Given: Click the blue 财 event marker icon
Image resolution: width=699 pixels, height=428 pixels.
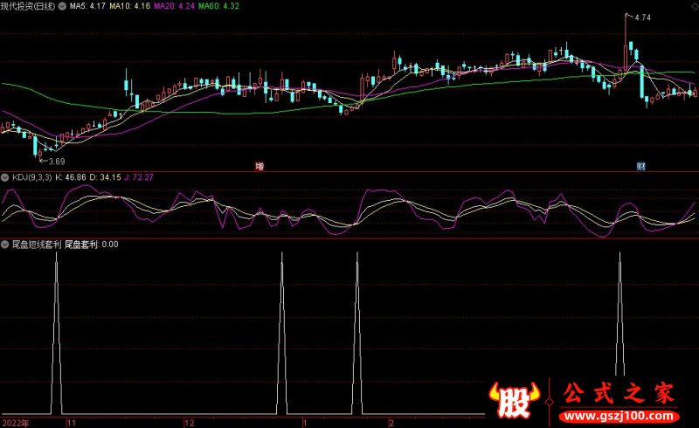Looking at the screenshot, I should pyautogui.click(x=640, y=165).
